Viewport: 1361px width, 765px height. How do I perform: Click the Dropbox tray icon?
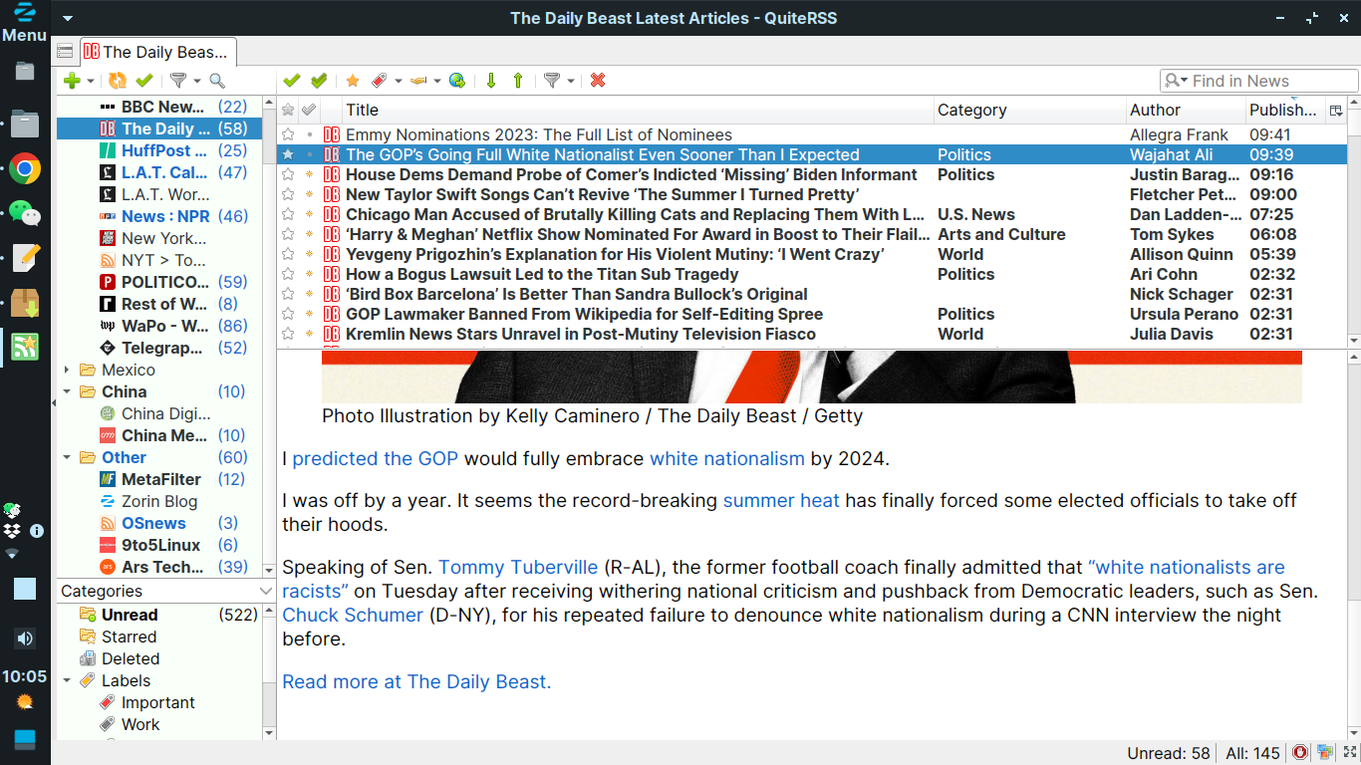[13, 531]
